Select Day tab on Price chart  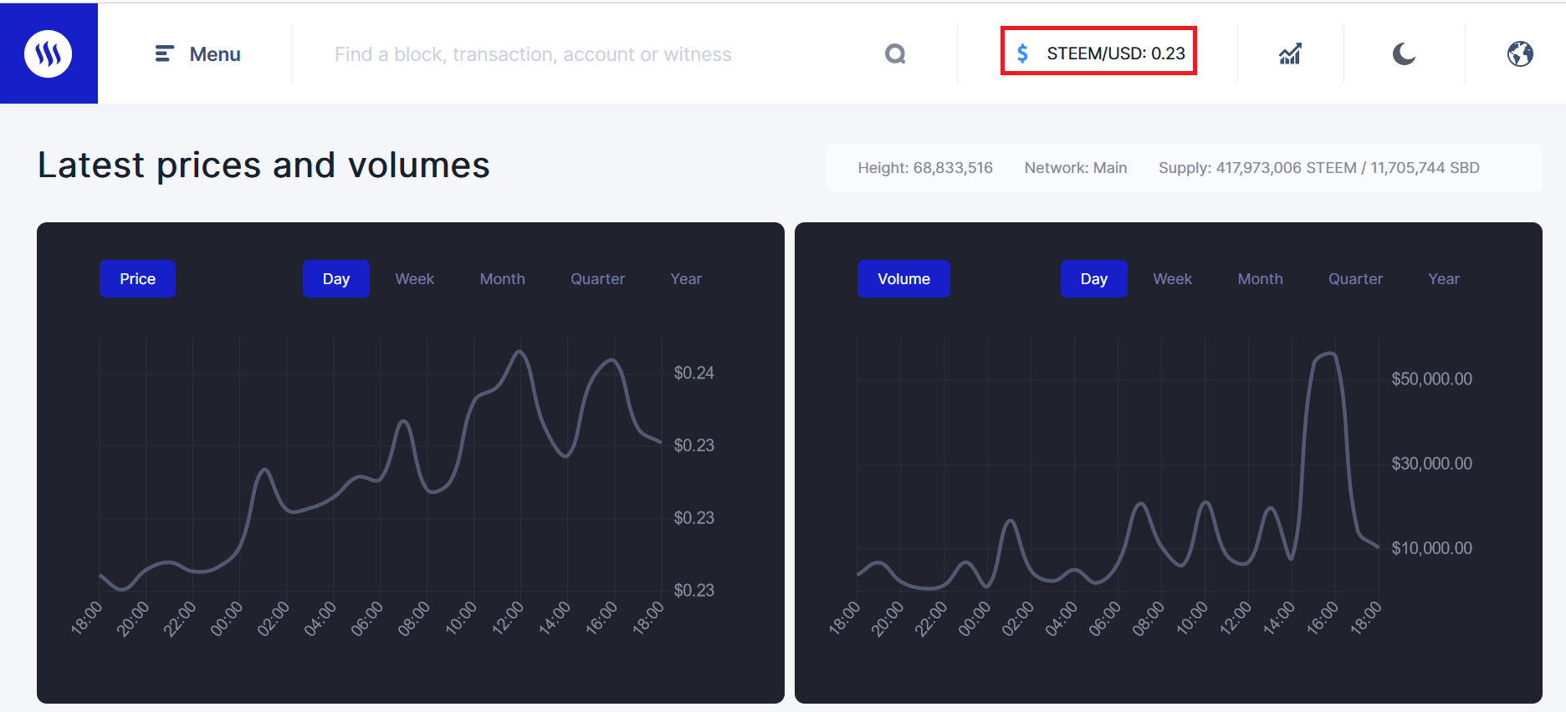tap(336, 279)
